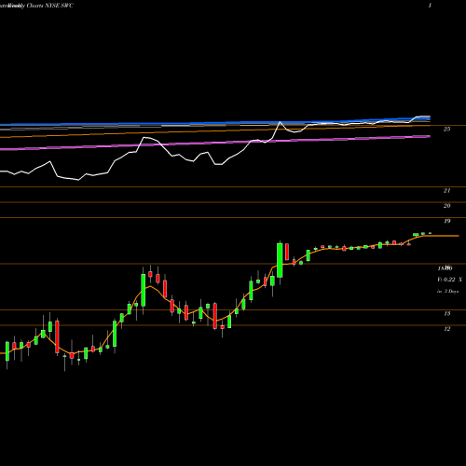466x466 pixels.
Task: Click the magenta trend line
Action: [215, 143]
